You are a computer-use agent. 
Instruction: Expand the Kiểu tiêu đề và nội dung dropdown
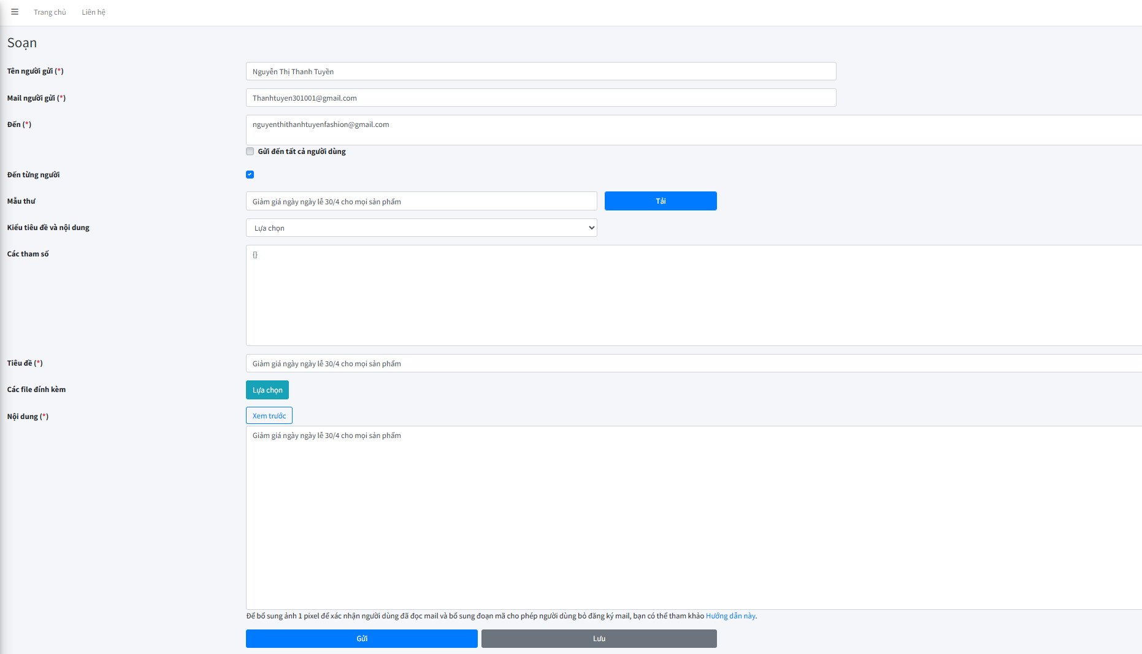pyautogui.click(x=421, y=228)
